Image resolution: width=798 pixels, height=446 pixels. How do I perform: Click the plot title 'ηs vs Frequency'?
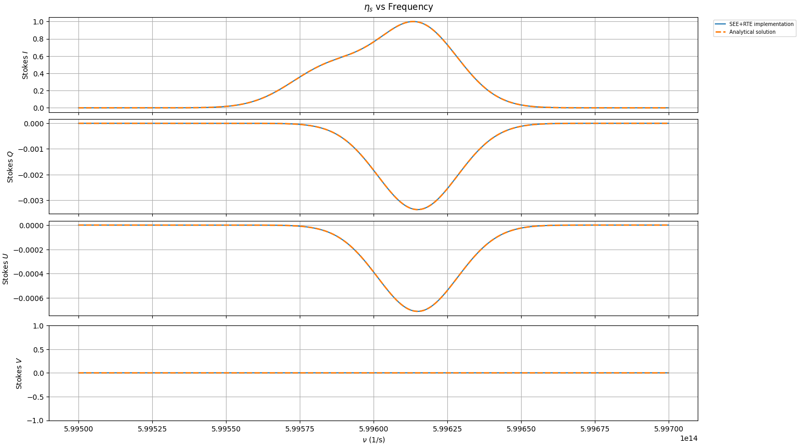pyautogui.click(x=398, y=7)
